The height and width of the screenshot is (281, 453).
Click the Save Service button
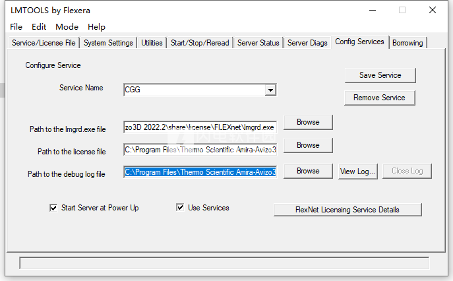[x=380, y=75]
